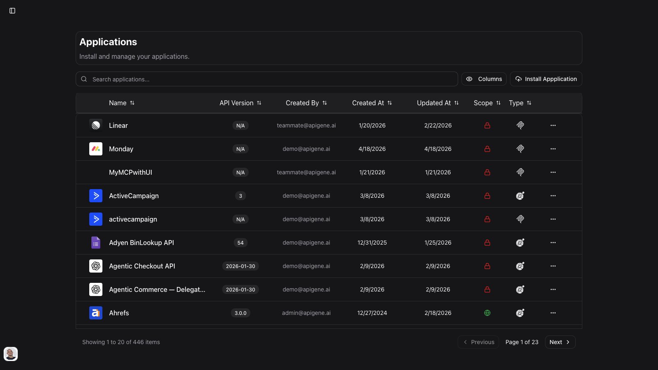
Task: Sort the table by Created By
Action: (x=306, y=103)
